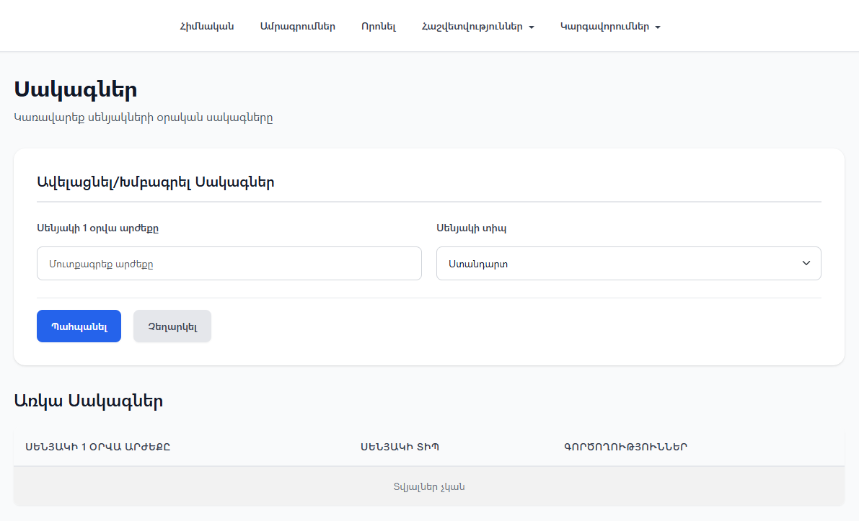Click the empty Տվյալներ չկան table row
This screenshot has height=521, width=859.
click(428, 486)
